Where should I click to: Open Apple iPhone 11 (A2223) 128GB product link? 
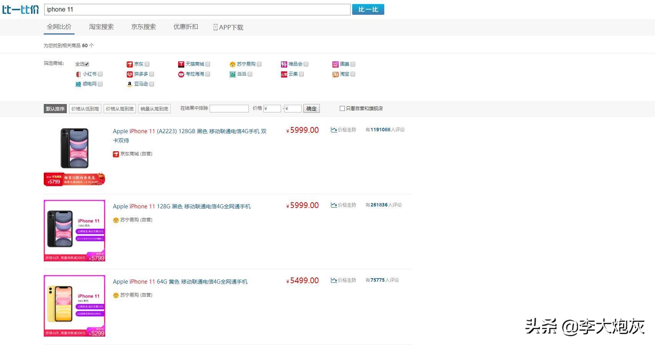(190, 136)
